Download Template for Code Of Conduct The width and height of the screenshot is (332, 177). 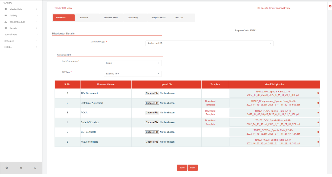(210, 122)
